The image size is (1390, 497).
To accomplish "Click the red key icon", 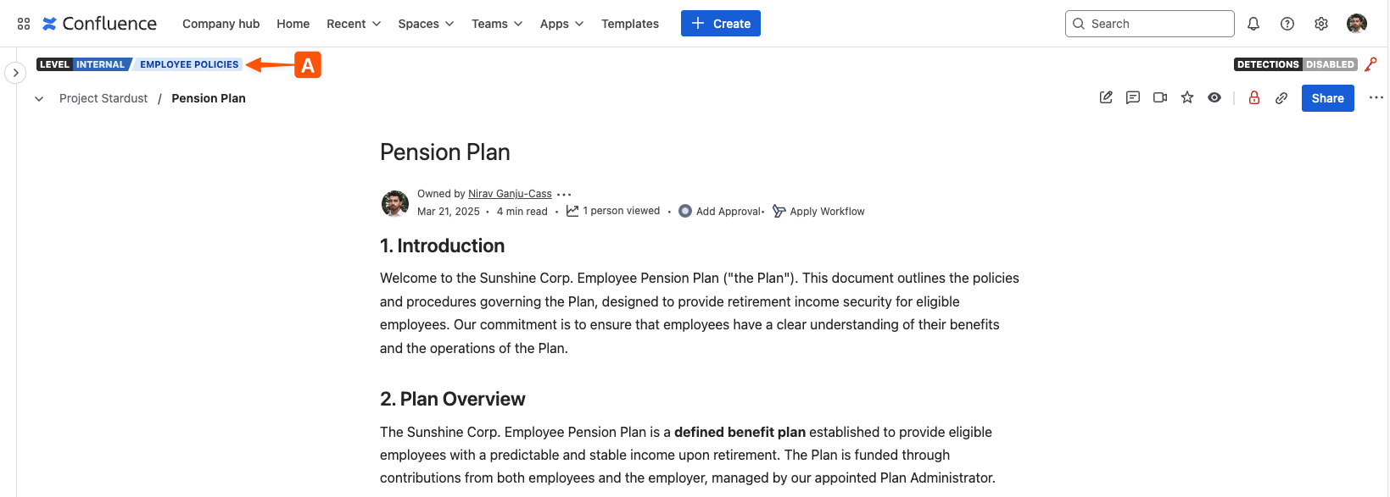I will click(1370, 64).
